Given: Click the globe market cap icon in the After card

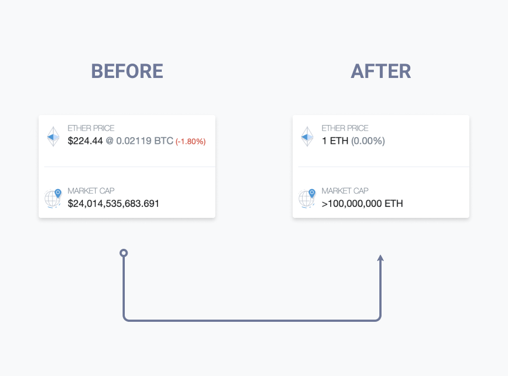Looking at the screenshot, I should tap(307, 198).
